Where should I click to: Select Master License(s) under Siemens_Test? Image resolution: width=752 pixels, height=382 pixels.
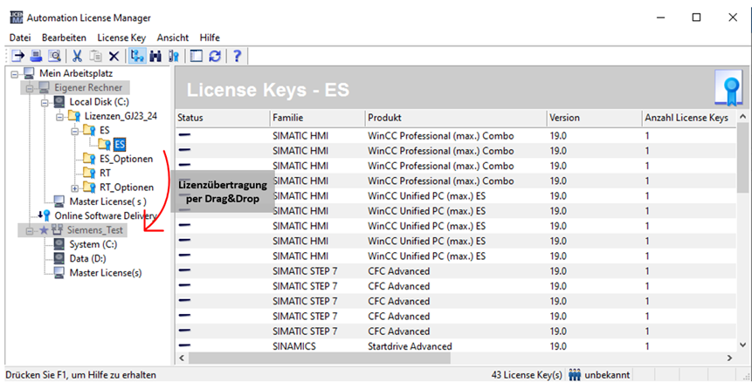(106, 273)
